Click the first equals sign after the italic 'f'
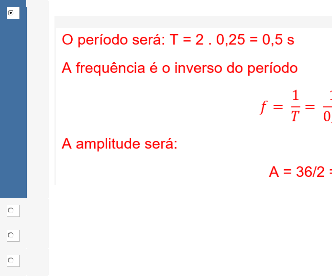Viewport: 332px width, 276px height. pyautogui.click(x=278, y=108)
